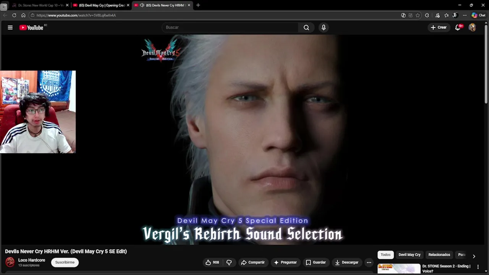Viewport: 489px width, 275px height.
Task: Click the 13 suscriptores count text
Action: pyautogui.click(x=29, y=265)
